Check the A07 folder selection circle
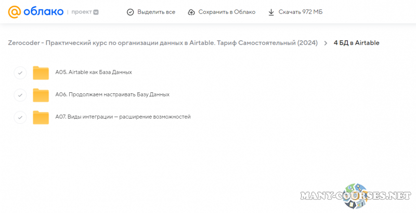Image resolution: width=416 pixels, height=213 pixels. click(x=20, y=117)
